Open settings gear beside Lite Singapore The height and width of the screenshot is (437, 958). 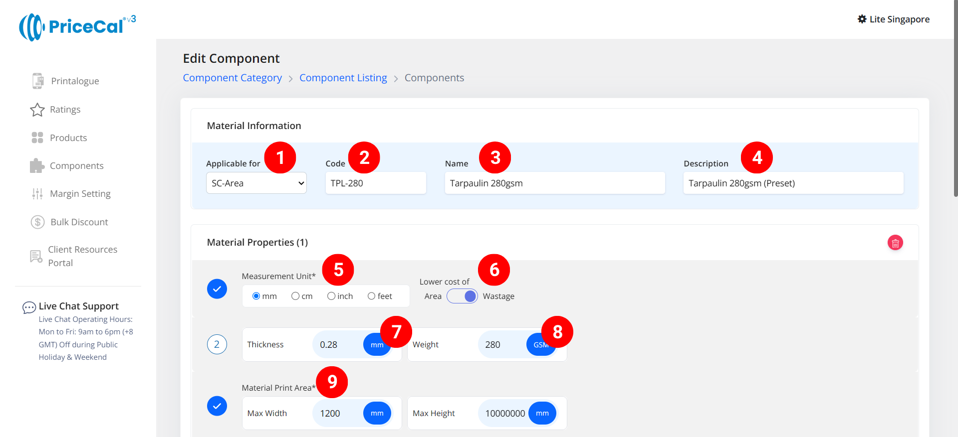pos(862,19)
